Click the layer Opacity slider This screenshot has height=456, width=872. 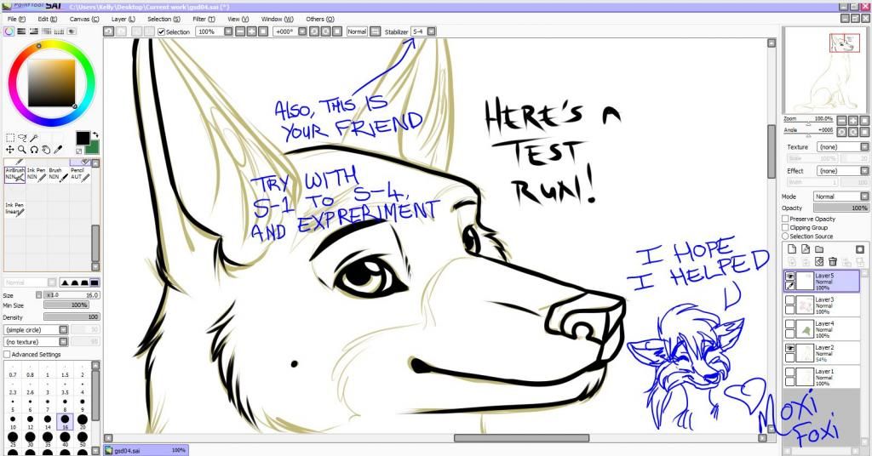coord(840,208)
